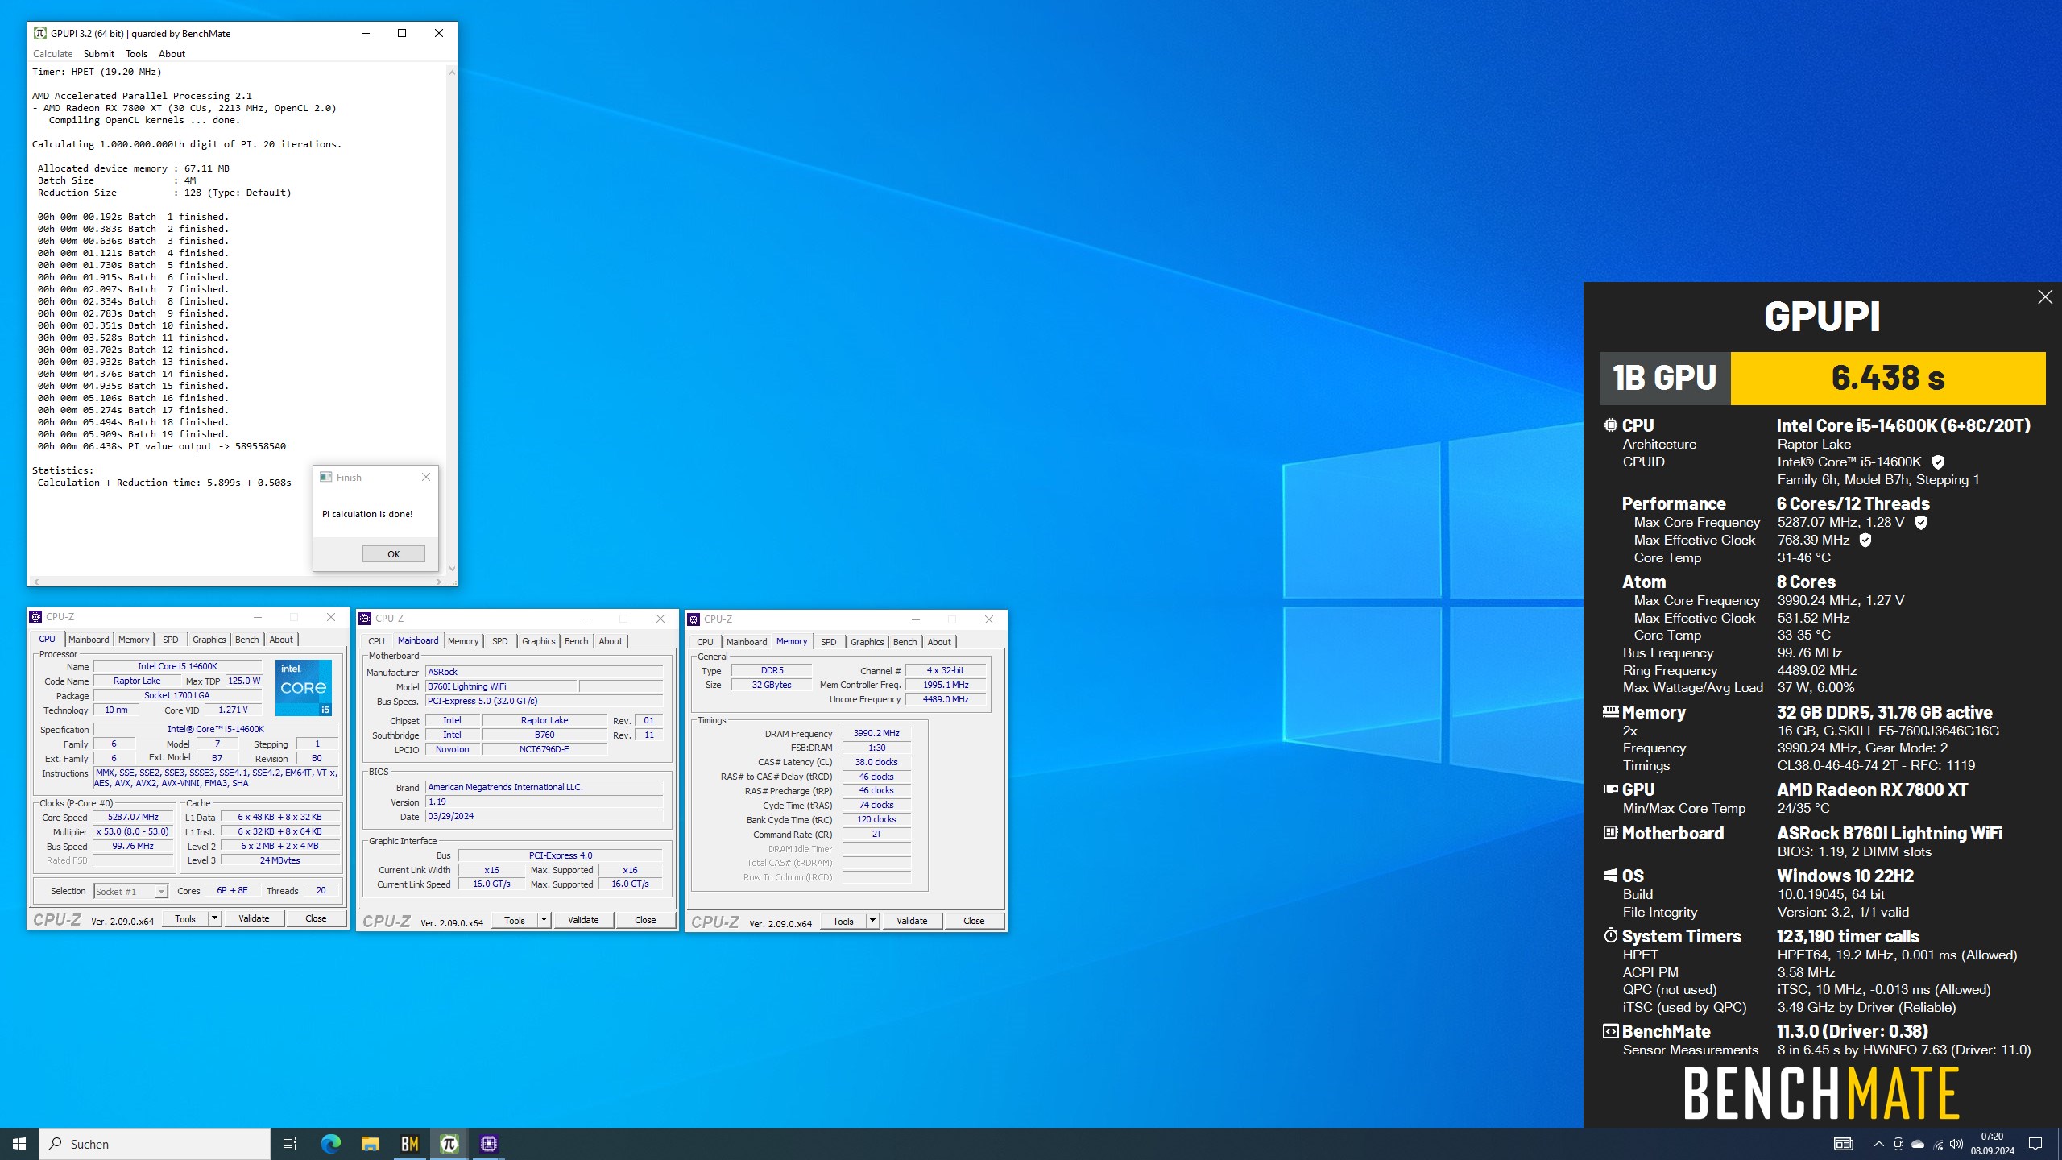This screenshot has width=2062, height=1160.
Task: Click the GPUPI pi icon in the window title bar
Action: pyautogui.click(x=39, y=33)
